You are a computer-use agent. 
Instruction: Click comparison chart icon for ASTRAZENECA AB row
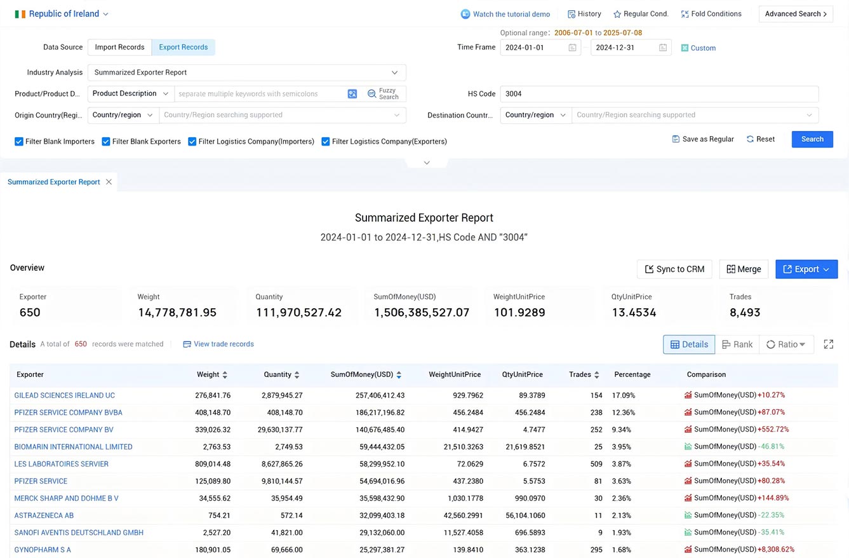pyautogui.click(x=688, y=515)
